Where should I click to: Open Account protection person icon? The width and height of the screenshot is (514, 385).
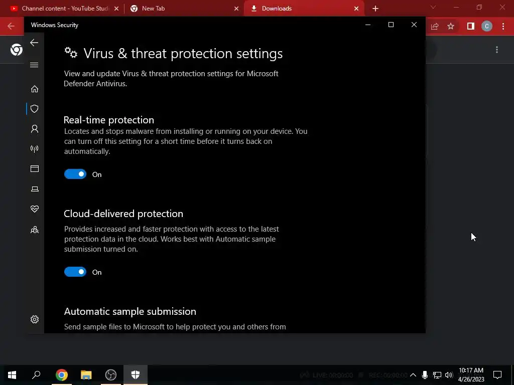35,129
